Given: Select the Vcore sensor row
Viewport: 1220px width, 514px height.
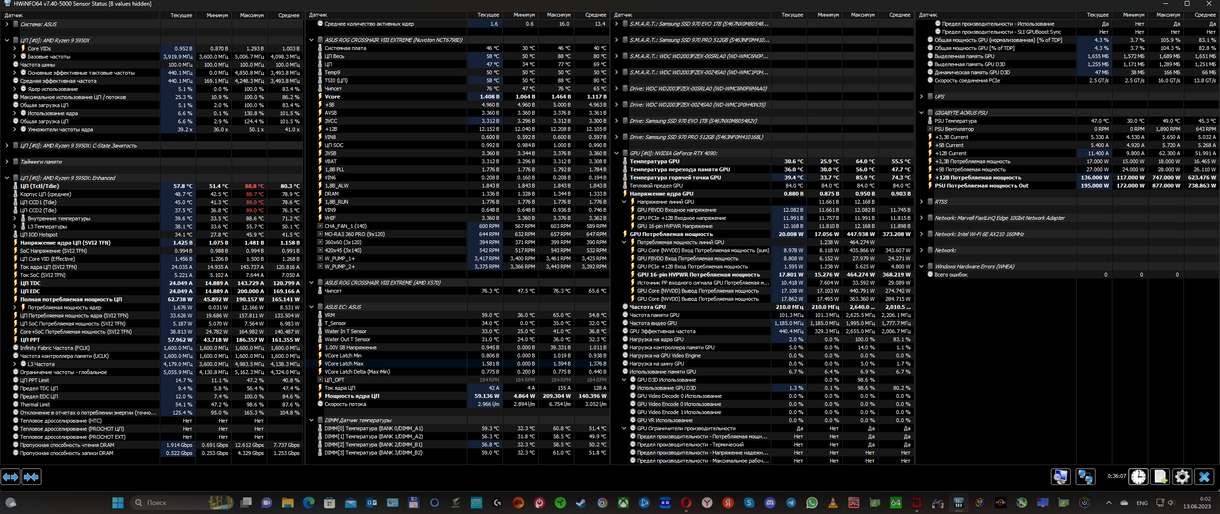Looking at the screenshot, I should tap(332, 97).
